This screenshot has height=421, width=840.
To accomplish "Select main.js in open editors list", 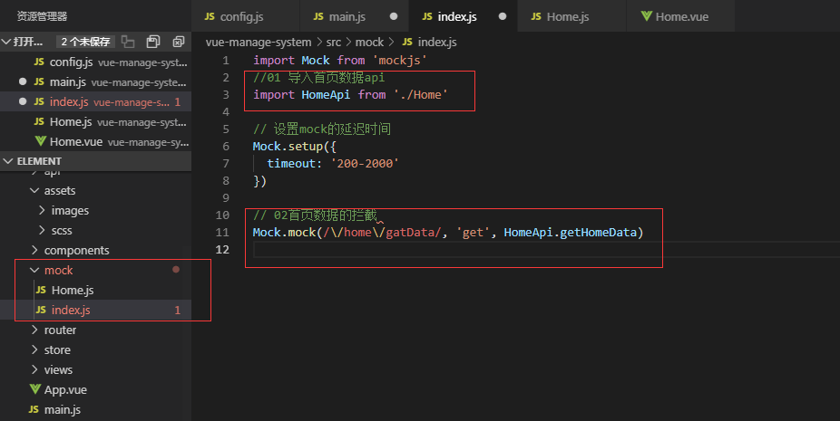I will click(95, 81).
